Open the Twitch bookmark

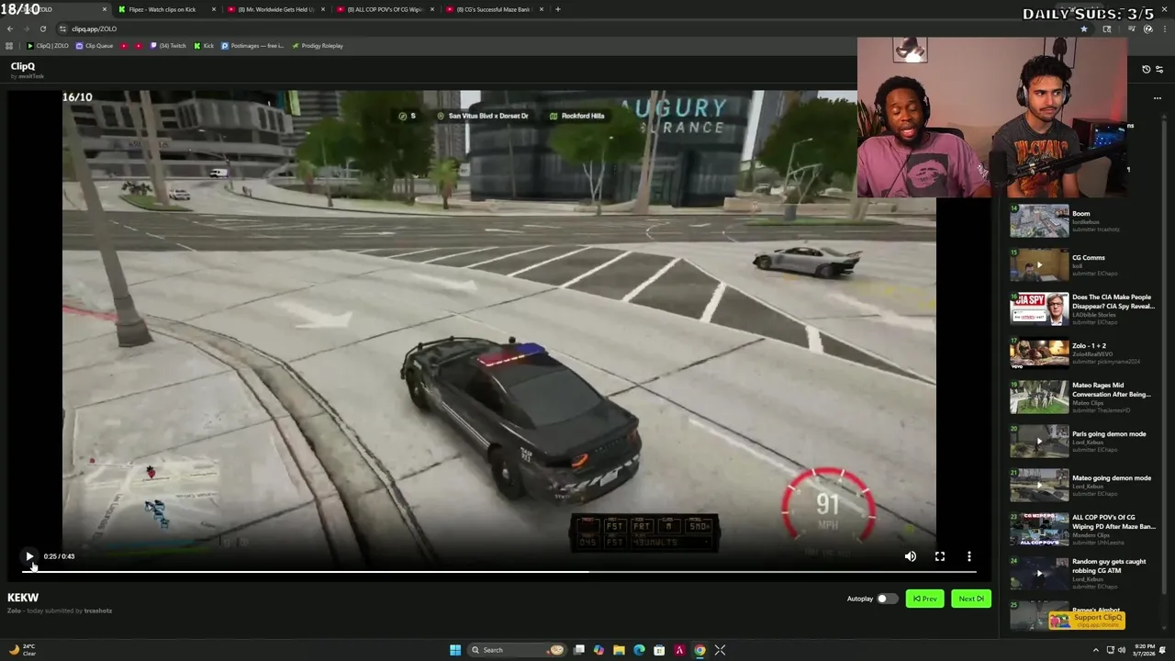168,46
